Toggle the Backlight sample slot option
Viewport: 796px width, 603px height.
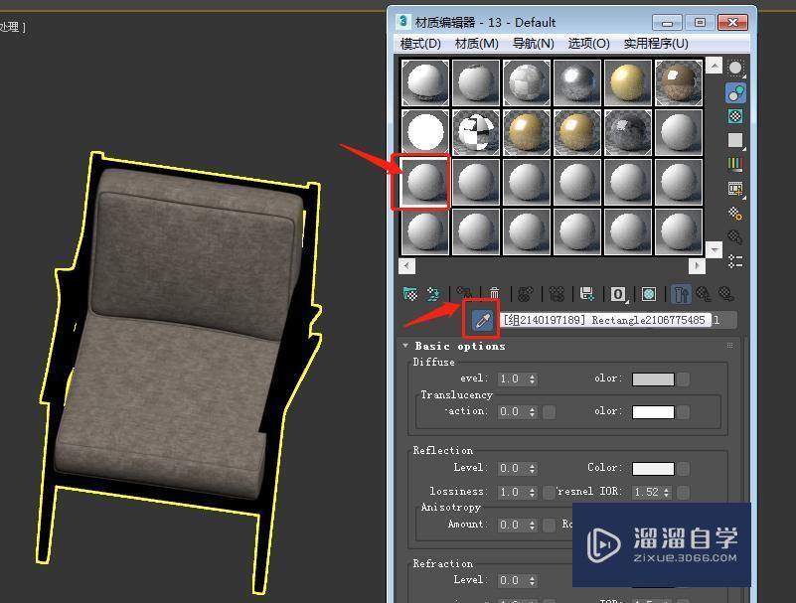pyautogui.click(x=736, y=92)
